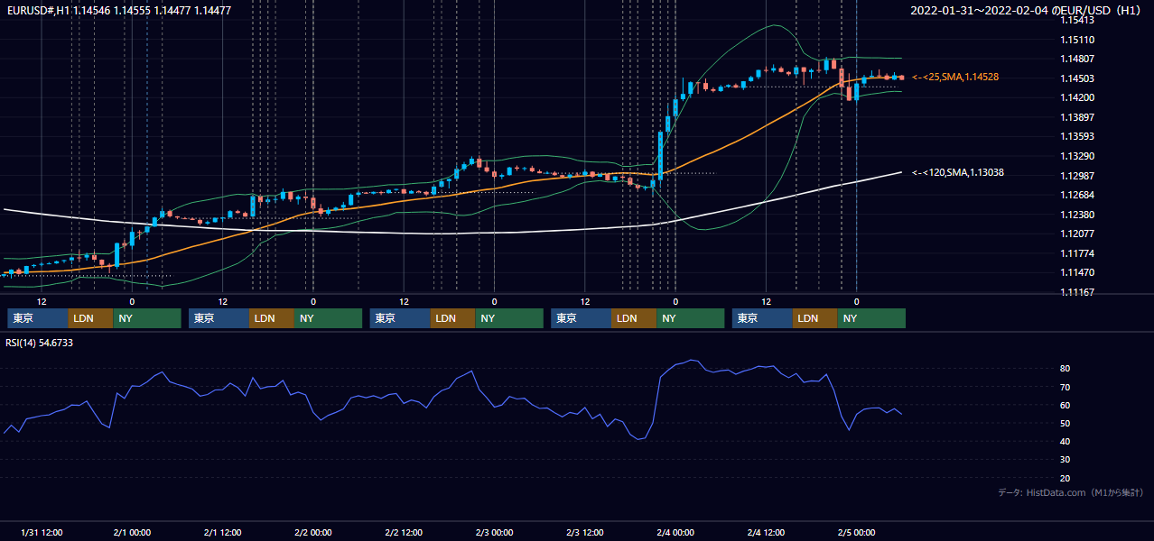The height and width of the screenshot is (541, 1154).
Task: Click the 2/5 00:00 time axis label
Action: pos(857,532)
